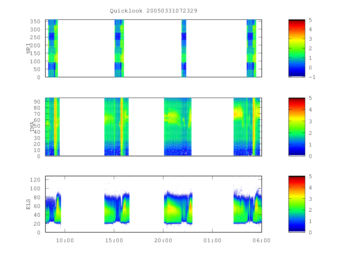349x261 pixels.
Task: Click the ELS panel color scale bar
Action: [297, 204]
